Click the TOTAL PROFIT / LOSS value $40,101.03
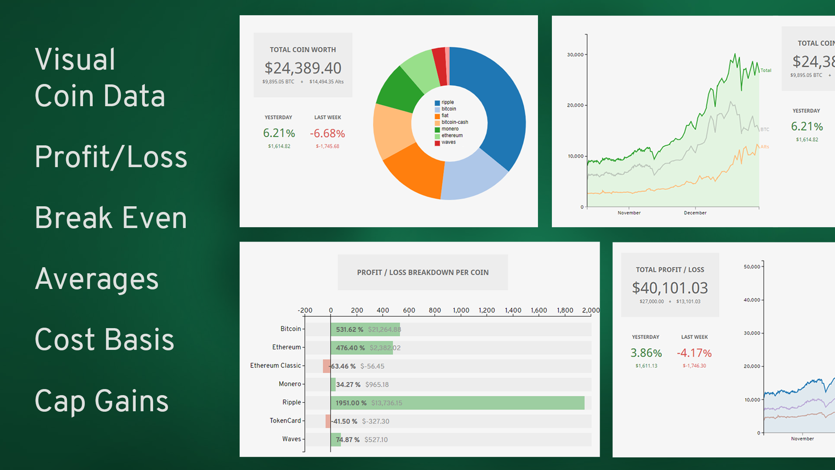The image size is (835, 470). click(x=669, y=288)
